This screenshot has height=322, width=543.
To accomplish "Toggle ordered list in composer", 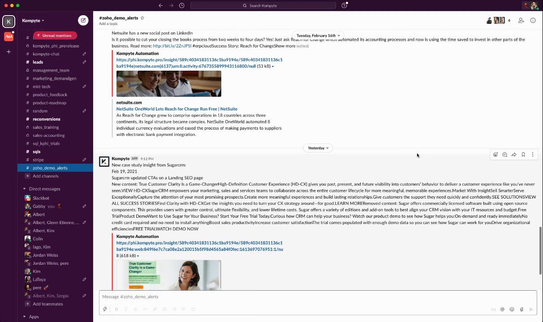I will 164,309.
